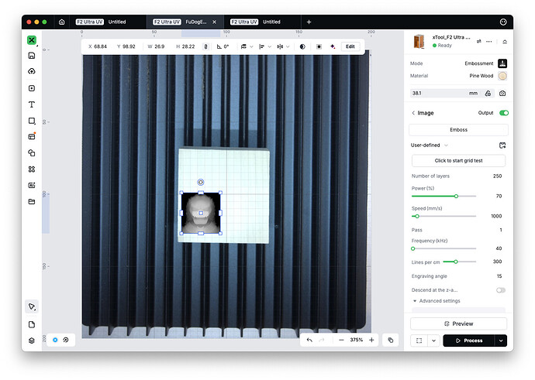Click the zoom in plus button

click(x=371, y=340)
